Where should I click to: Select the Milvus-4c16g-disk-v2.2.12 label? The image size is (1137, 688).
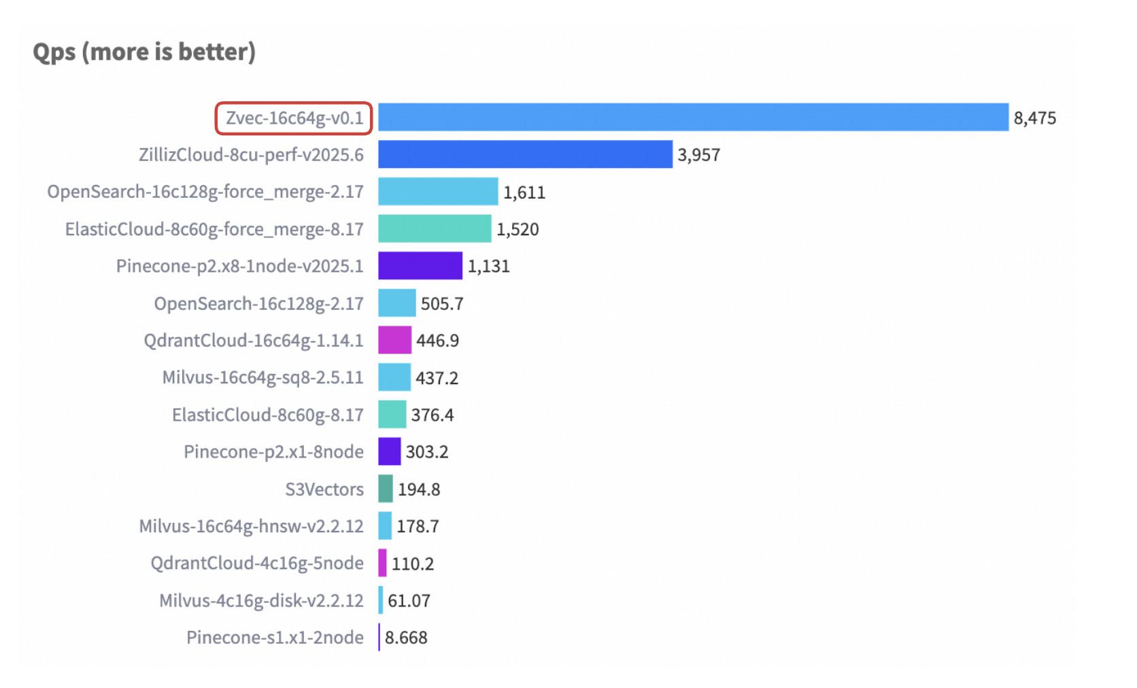coord(261,600)
